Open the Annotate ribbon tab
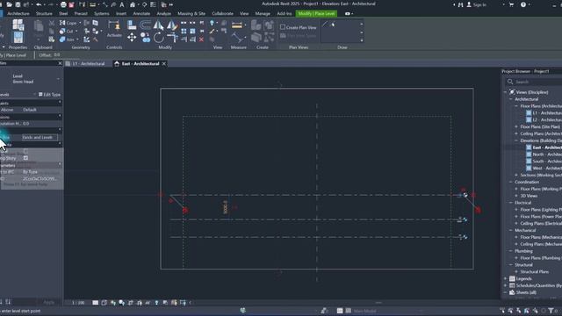562x316 pixels. (141, 14)
